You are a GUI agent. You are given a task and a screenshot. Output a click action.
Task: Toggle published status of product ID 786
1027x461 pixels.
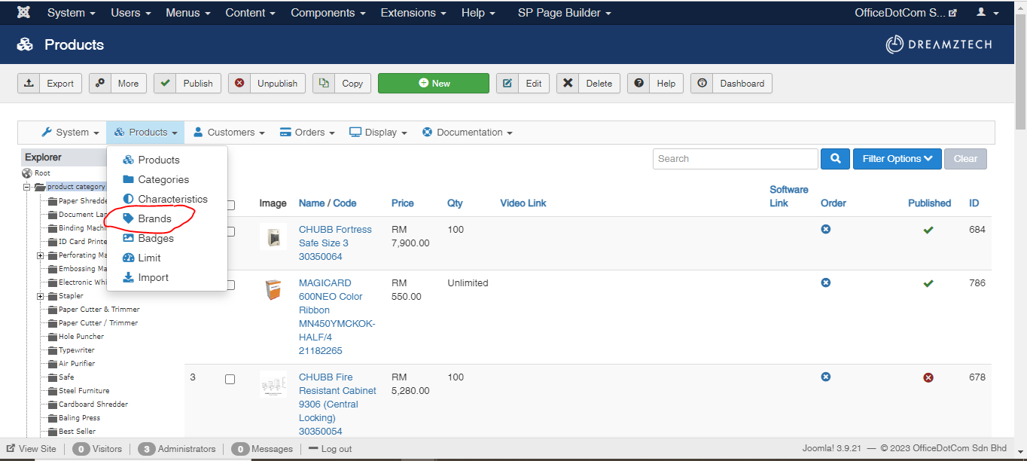(928, 283)
